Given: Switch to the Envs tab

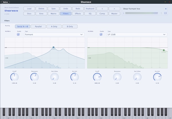Looking at the screenshot, I should pos(41,13).
